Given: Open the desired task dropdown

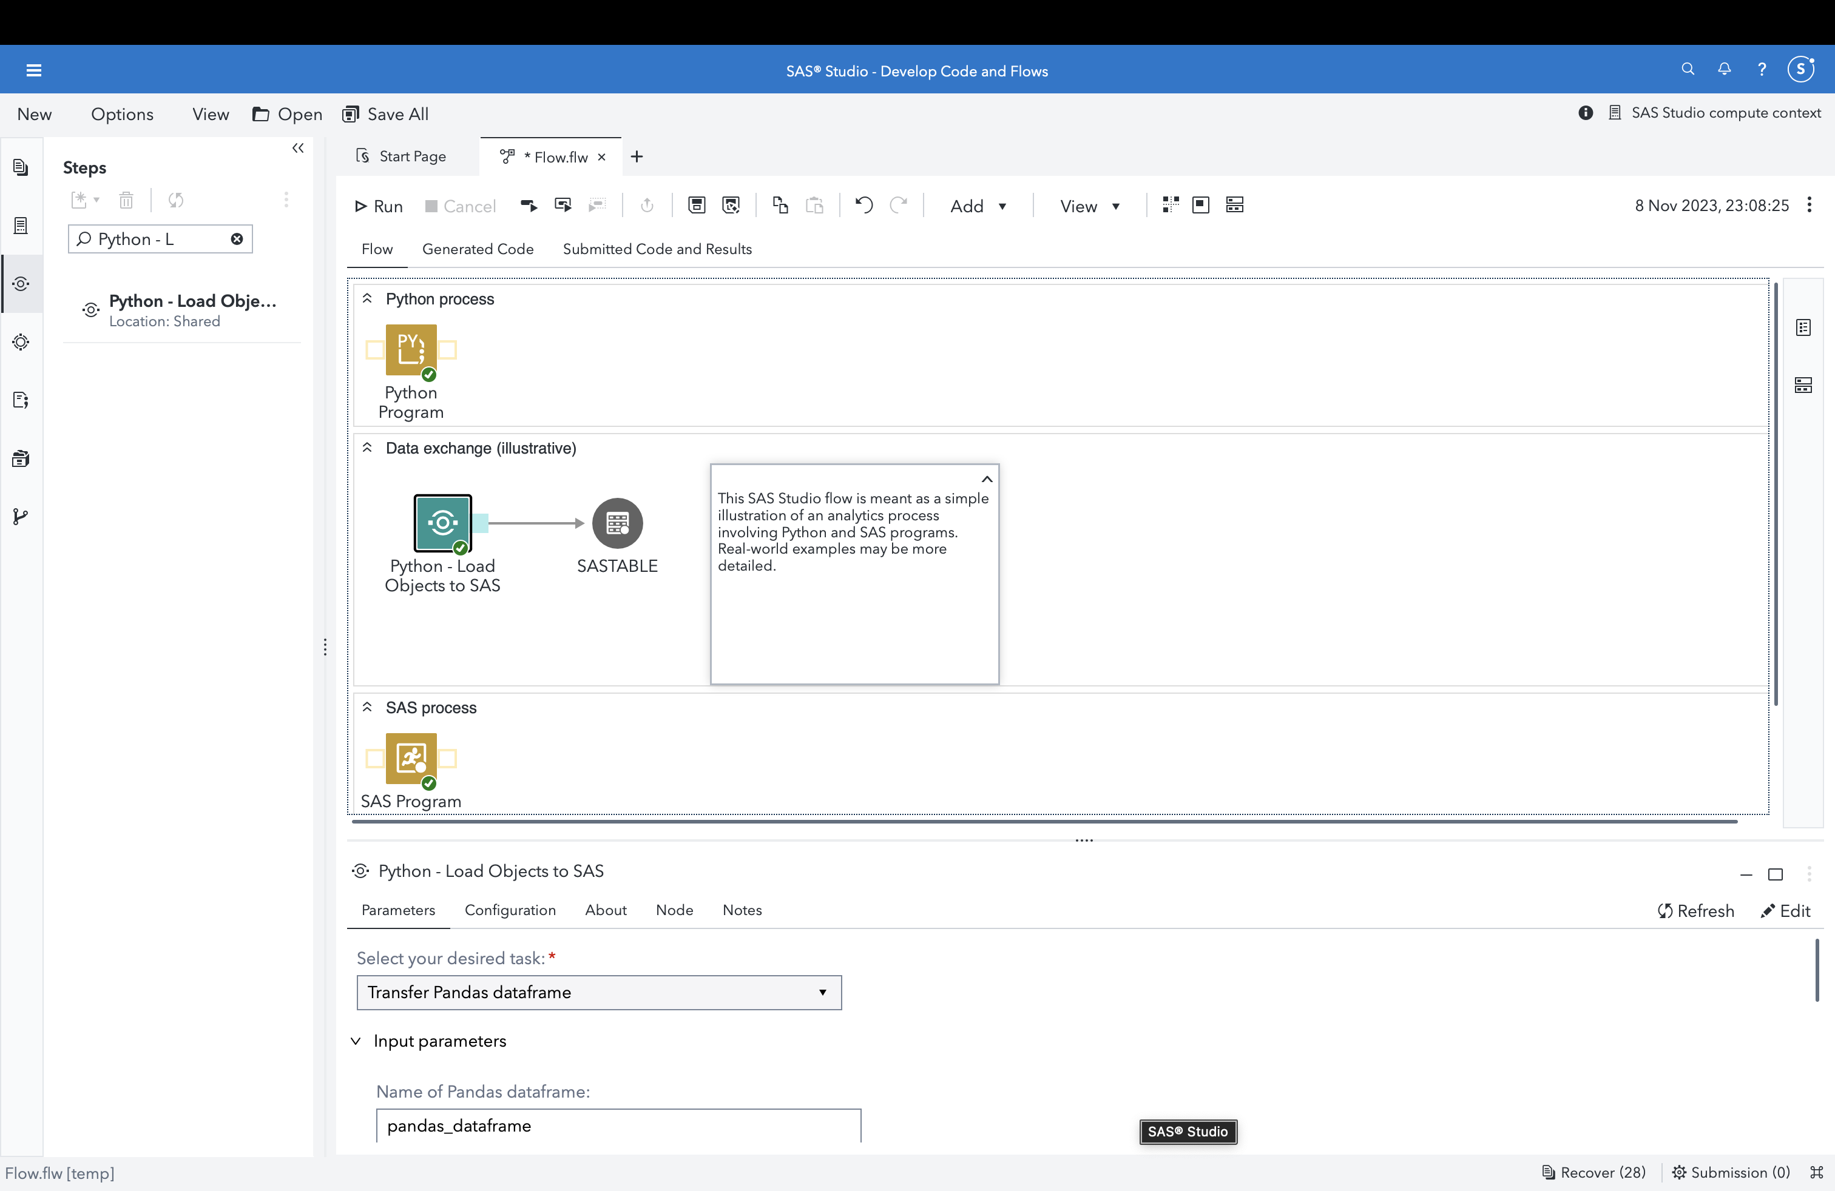Looking at the screenshot, I should (x=599, y=992).
